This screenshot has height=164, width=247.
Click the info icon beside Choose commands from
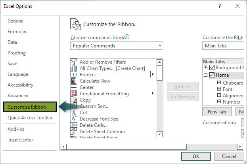coord(127,37)
